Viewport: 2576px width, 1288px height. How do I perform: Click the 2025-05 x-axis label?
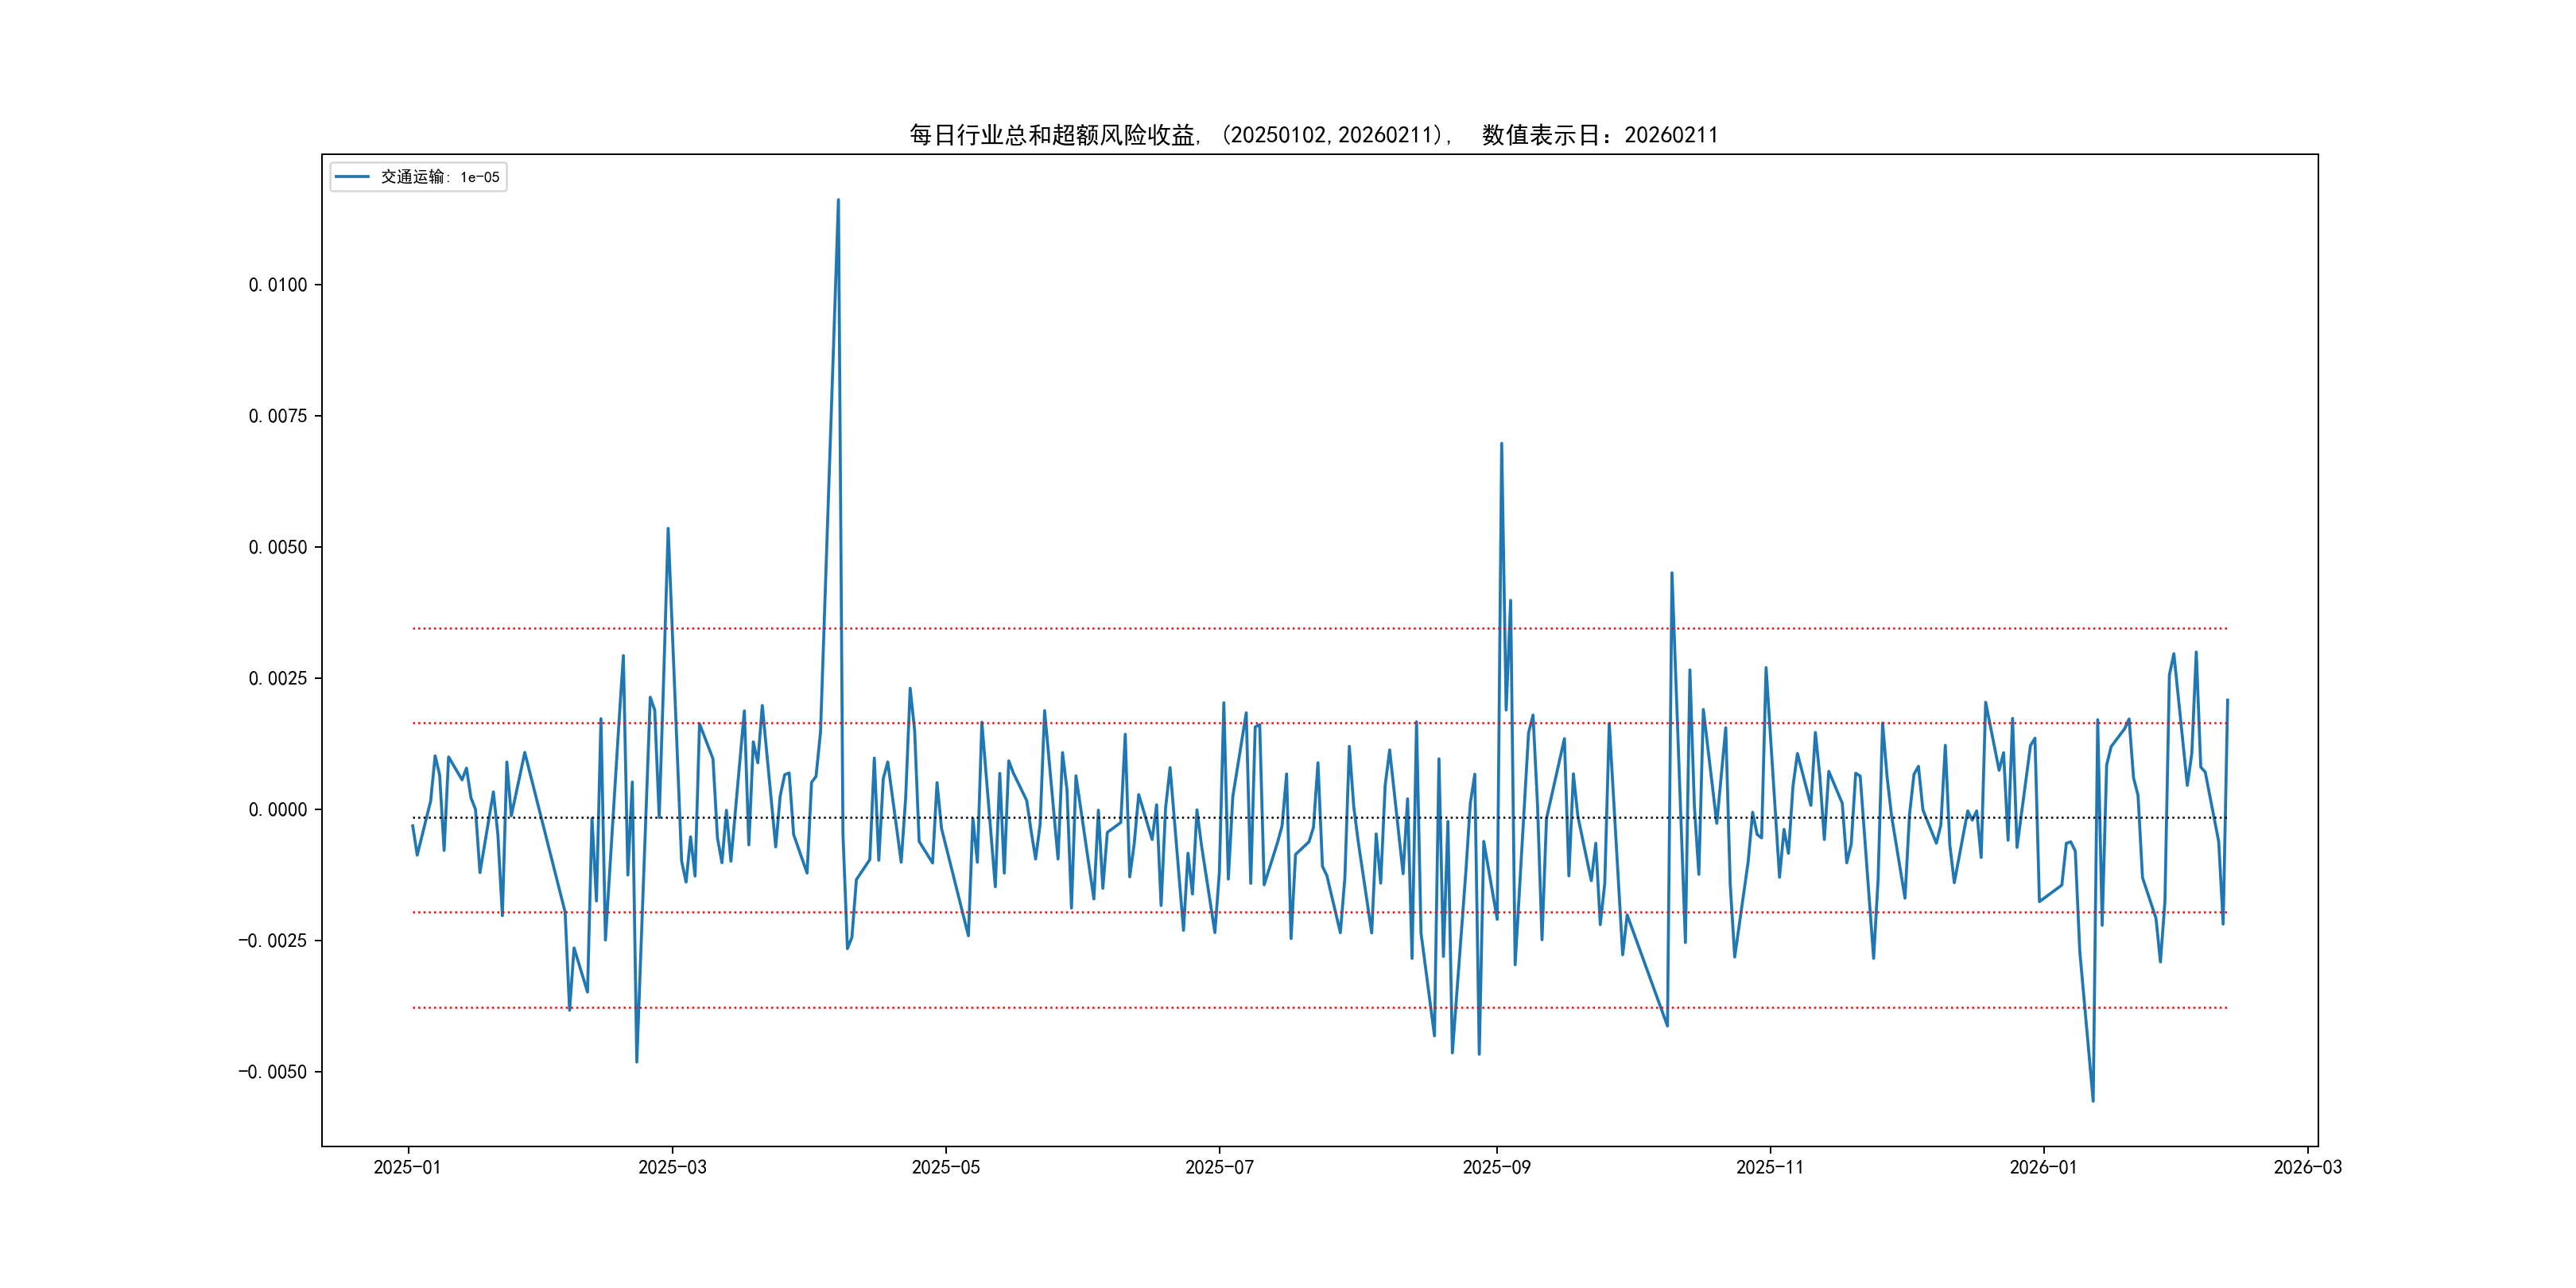945,1167
